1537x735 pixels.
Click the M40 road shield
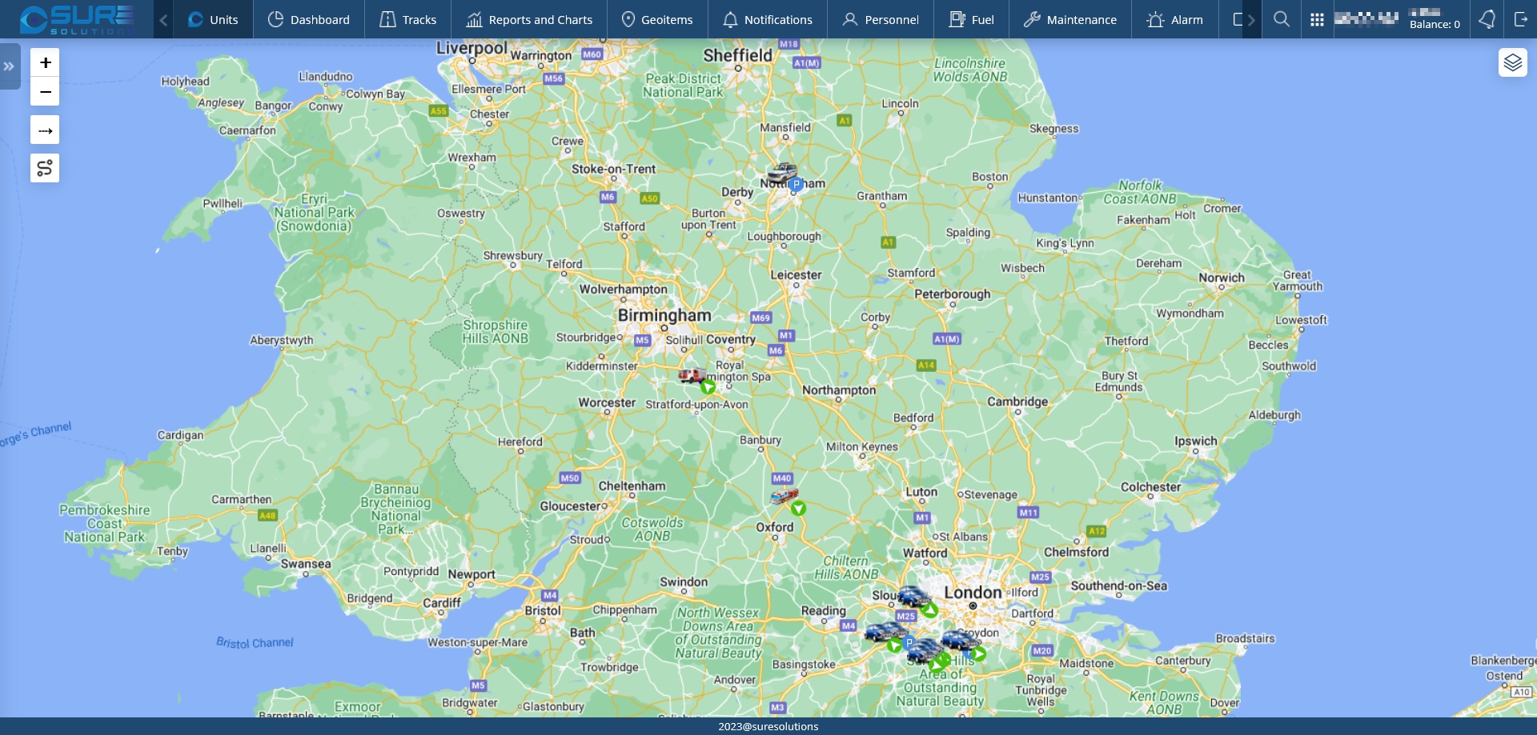(x=782, y=478)
